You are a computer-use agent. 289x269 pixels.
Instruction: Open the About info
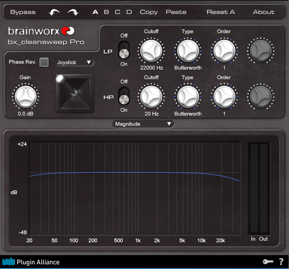[263, 12]
